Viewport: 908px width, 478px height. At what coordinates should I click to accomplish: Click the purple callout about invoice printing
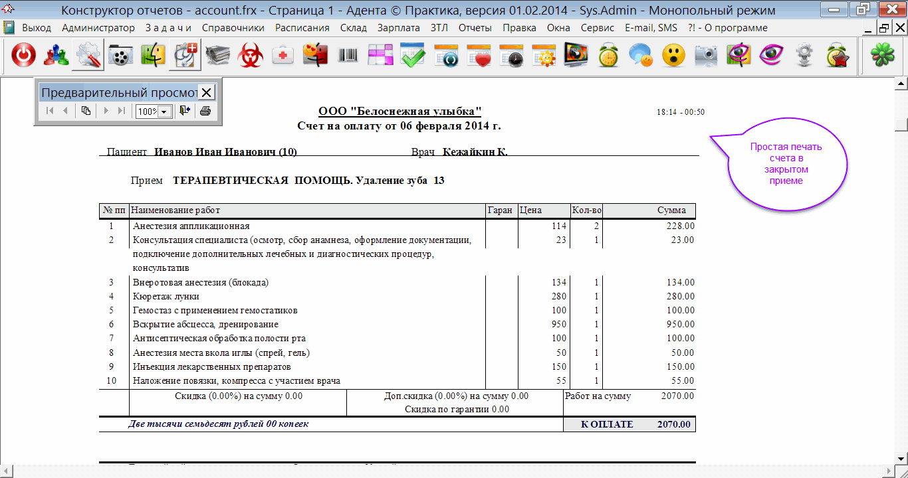tap(786, 164)
